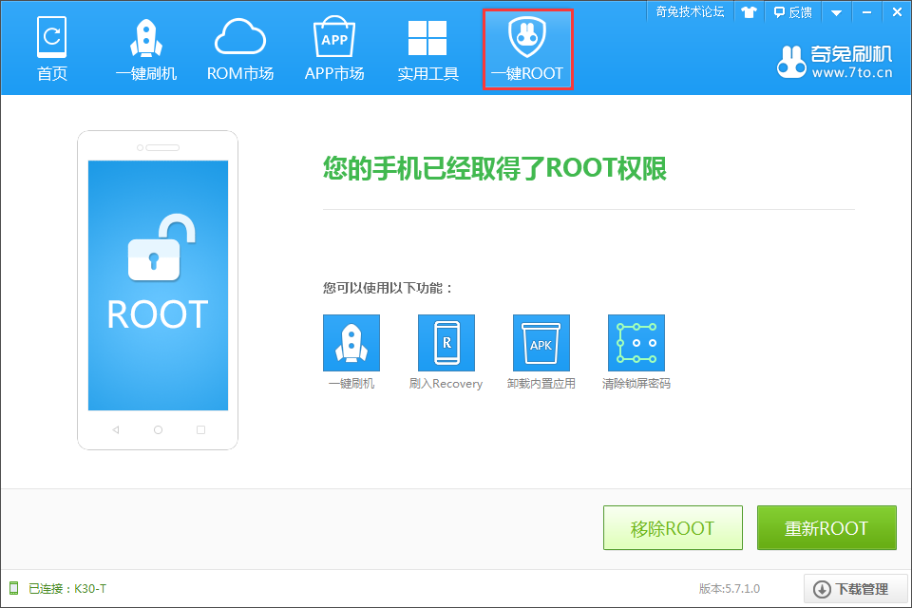912x608 pixels.
Task: Open the 首页 home tab
Action: pos(51,48)
